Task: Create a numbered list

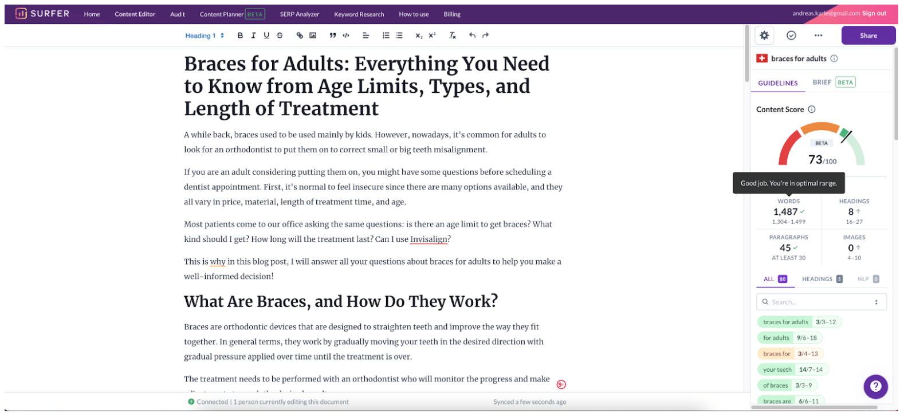Action: 386,36
